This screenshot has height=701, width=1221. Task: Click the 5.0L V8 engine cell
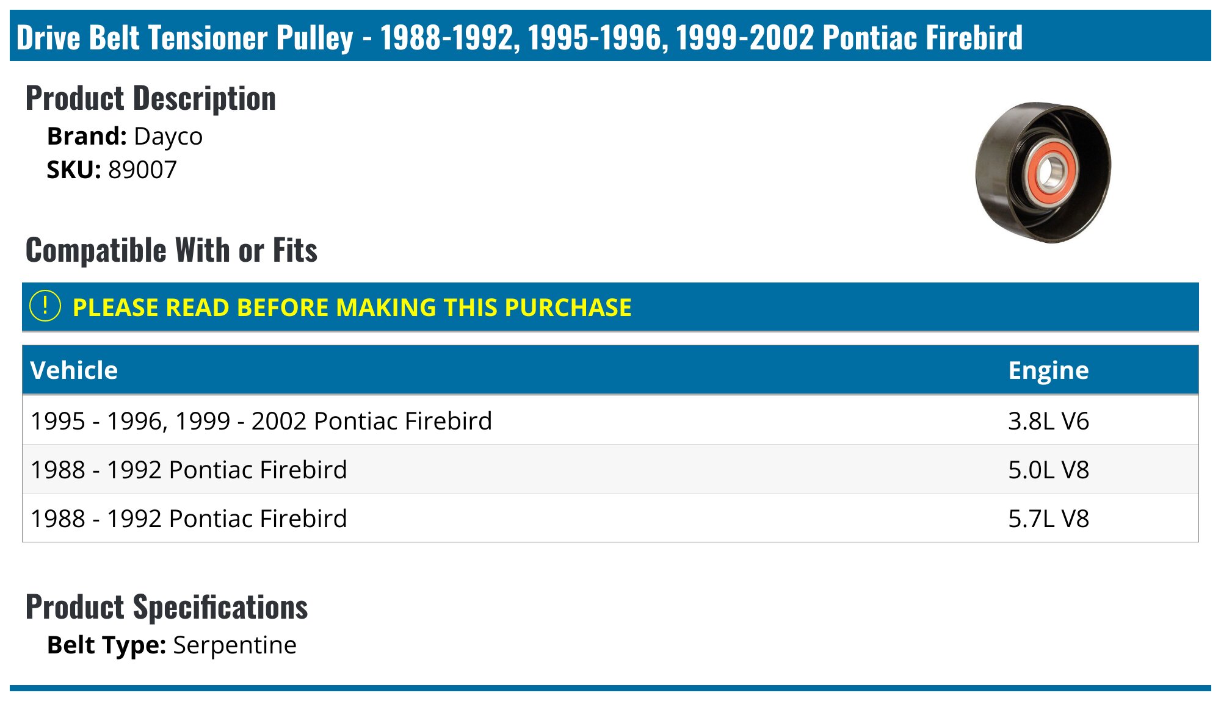1048,470
